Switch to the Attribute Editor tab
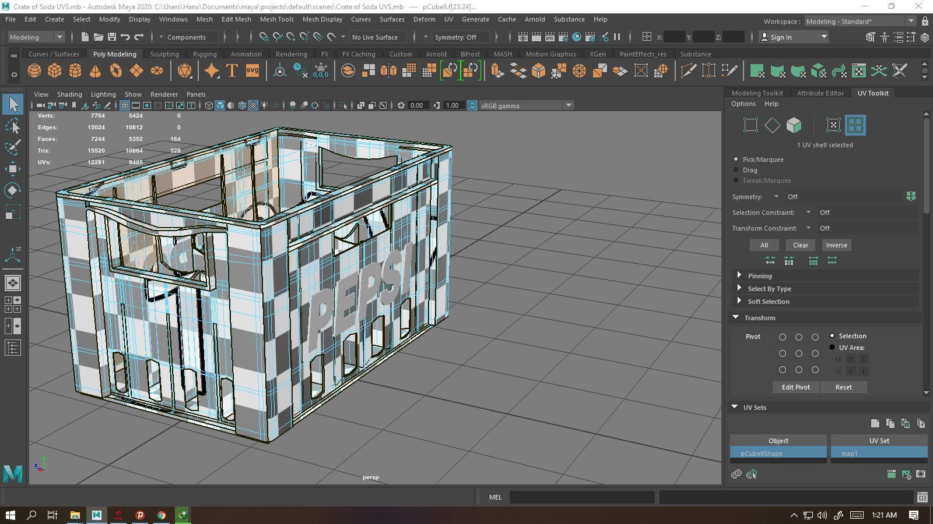 (820, 93)
